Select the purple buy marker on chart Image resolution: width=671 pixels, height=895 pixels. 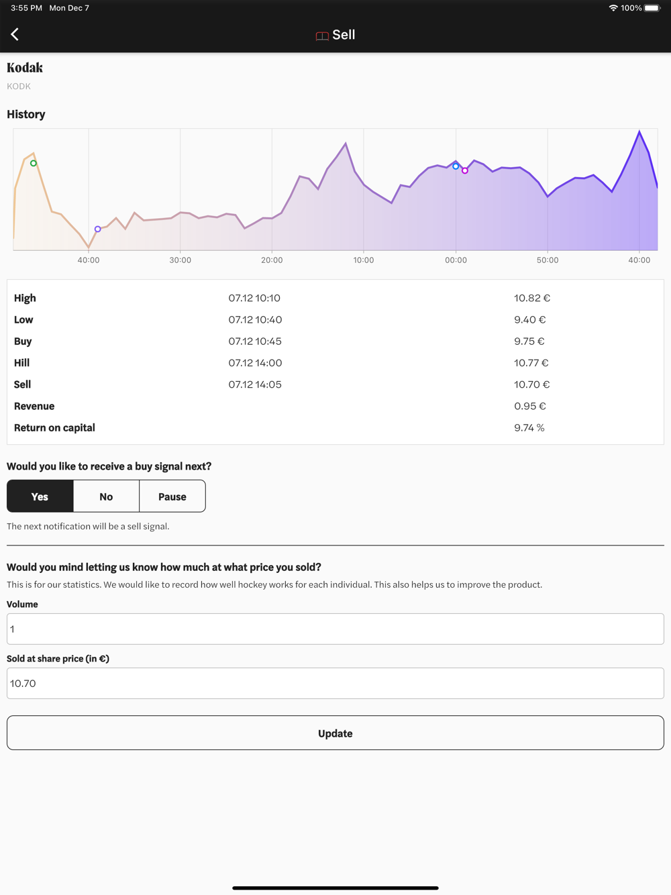pos(98,229)
